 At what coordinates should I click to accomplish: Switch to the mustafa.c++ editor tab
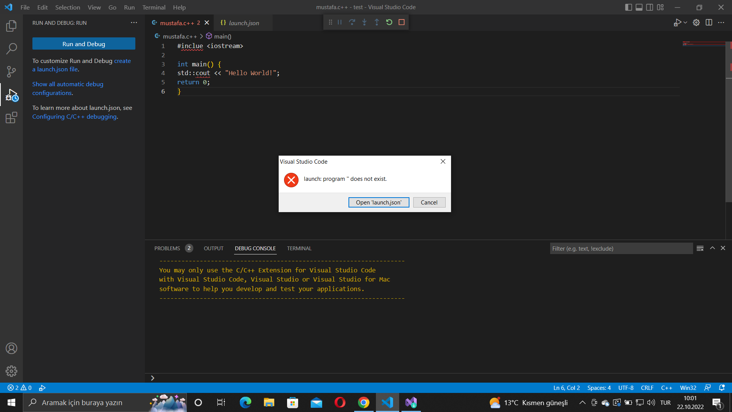(177, 23)
